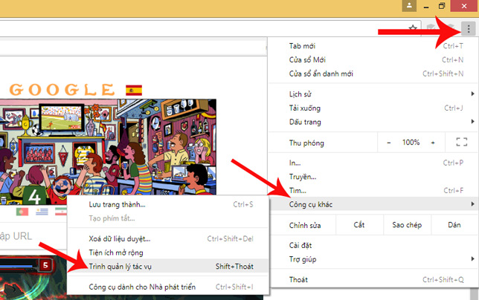The image size is (479, 300).
Task: Click the URL search input field
Action: click(x=33, y=236)
